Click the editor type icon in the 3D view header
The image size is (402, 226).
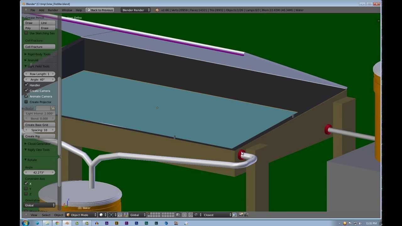(x=26, y=215)
